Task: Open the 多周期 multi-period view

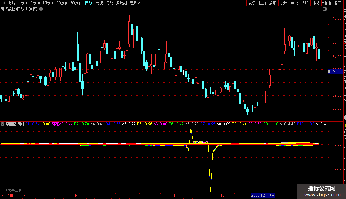Action: (121, 3)
